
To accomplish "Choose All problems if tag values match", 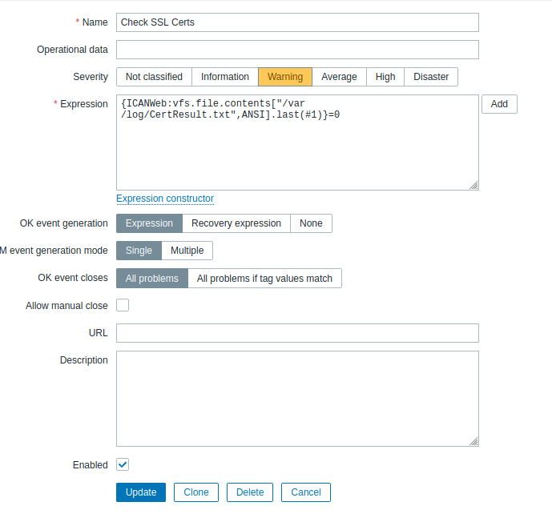I will coord(264,278).
